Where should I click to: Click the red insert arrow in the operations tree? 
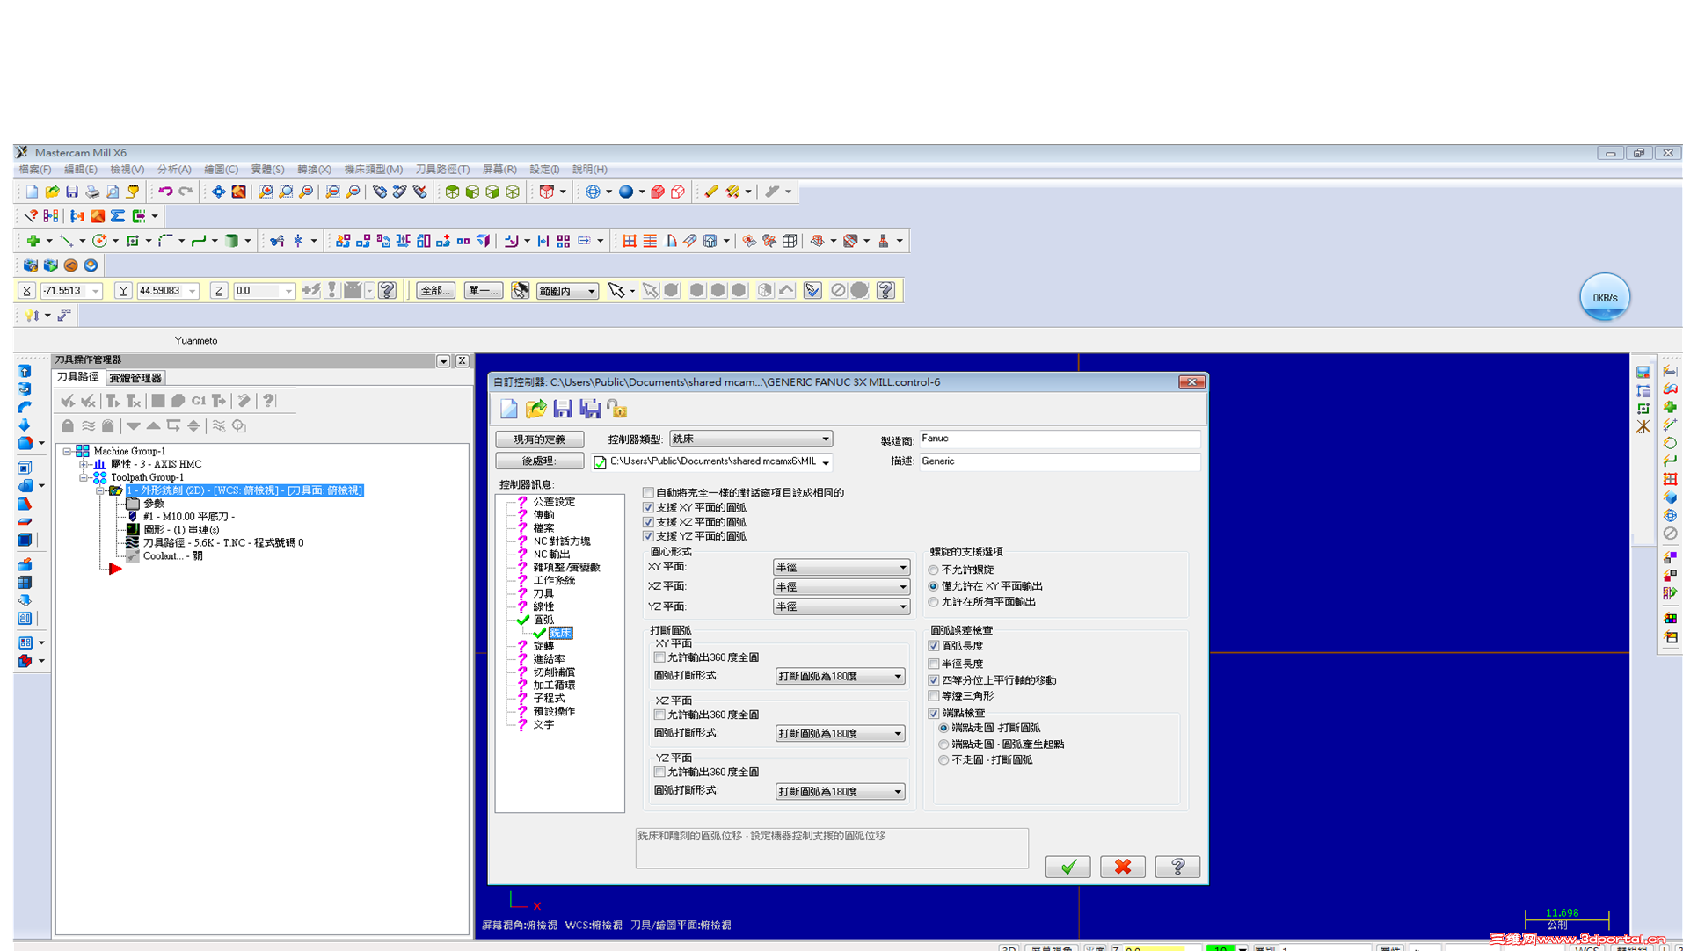click(115, 570)
